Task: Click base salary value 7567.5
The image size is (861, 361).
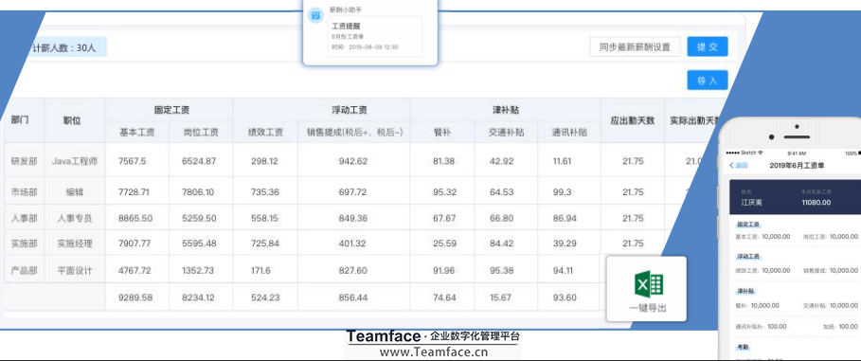Action: (x=133, y=161)
